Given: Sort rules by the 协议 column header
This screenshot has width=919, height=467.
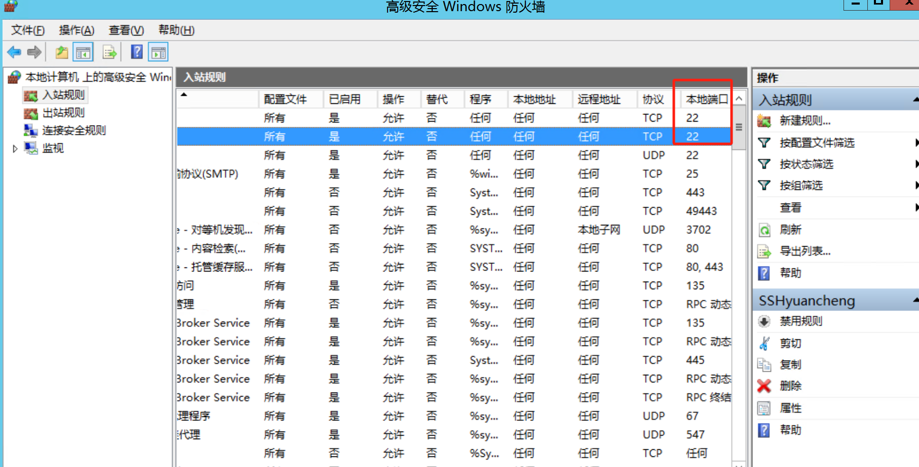Looking at the screenshot, I should (653, 99).
